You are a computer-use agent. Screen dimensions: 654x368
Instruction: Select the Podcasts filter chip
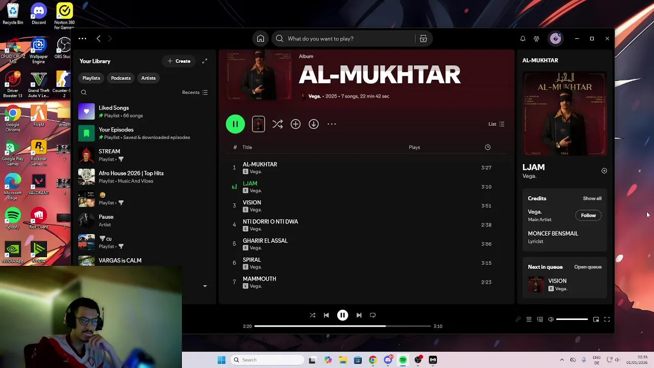tap(121, 78)
